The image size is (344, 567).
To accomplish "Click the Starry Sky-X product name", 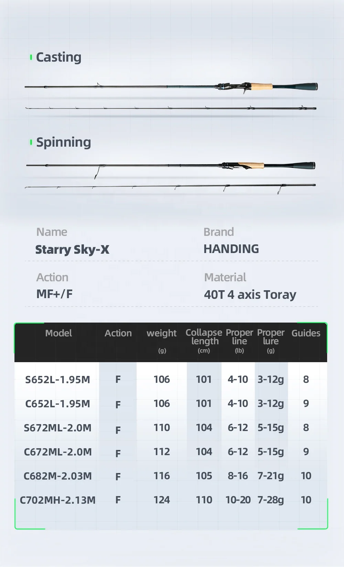I will (x=72, y=250).
